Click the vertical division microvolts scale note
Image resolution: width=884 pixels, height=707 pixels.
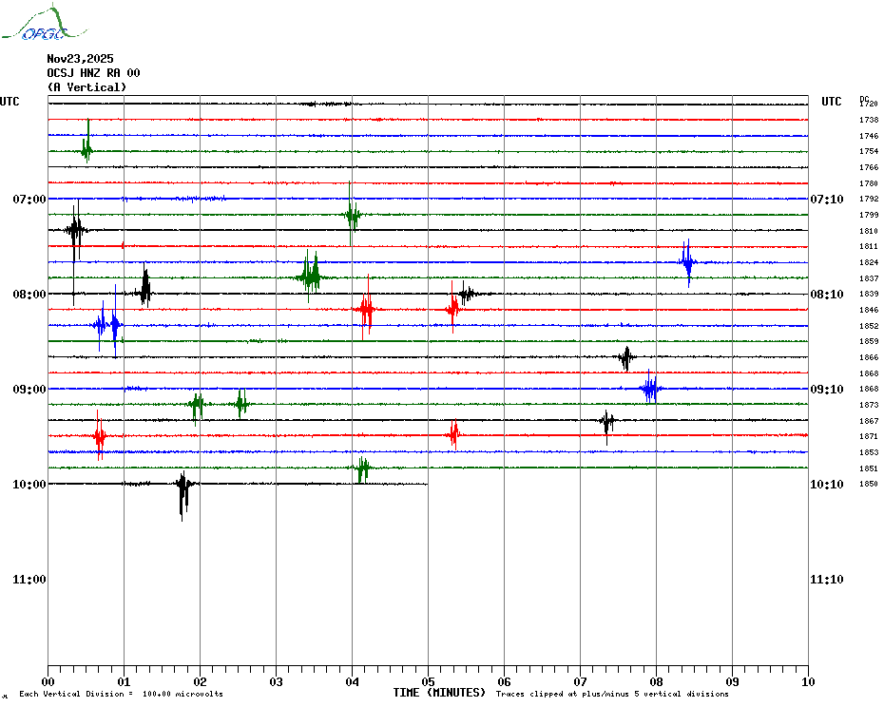(121, 695)
